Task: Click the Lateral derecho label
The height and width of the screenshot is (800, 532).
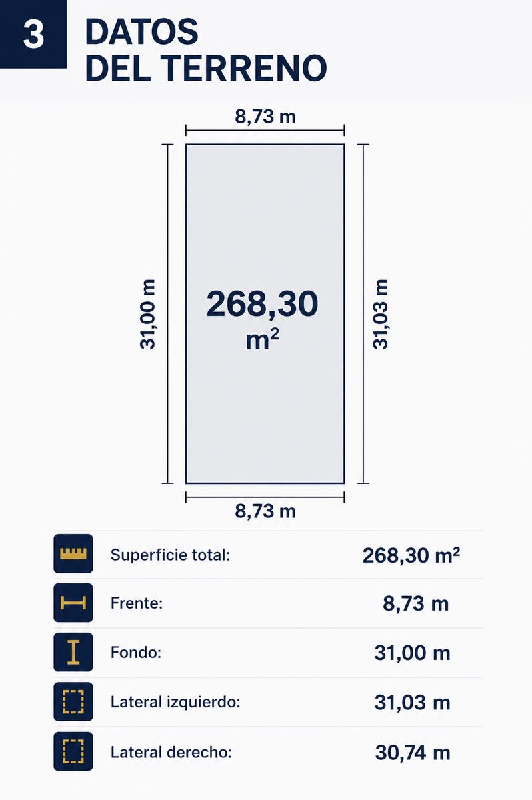Action: coord(171,752)
